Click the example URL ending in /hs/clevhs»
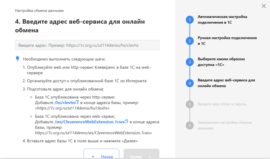This screenshot has width=270, height=159. pyautogui.click(x=72, y=108)
